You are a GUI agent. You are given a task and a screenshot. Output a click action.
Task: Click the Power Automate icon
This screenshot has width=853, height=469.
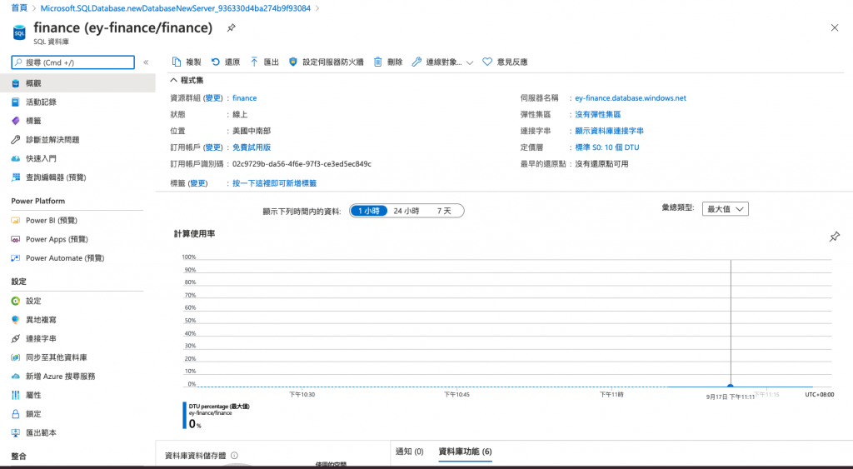(x=16, y=258)
